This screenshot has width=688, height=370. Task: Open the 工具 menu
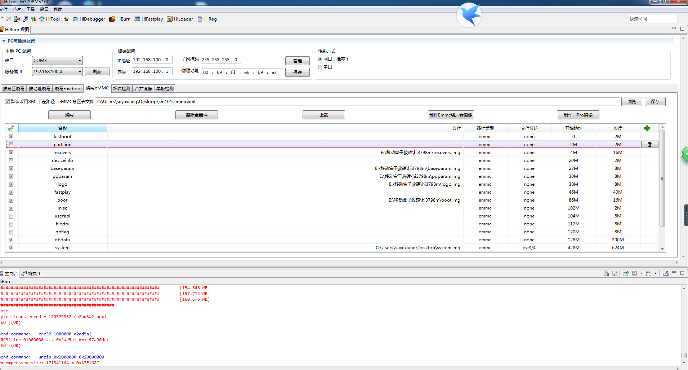point(31,9)
